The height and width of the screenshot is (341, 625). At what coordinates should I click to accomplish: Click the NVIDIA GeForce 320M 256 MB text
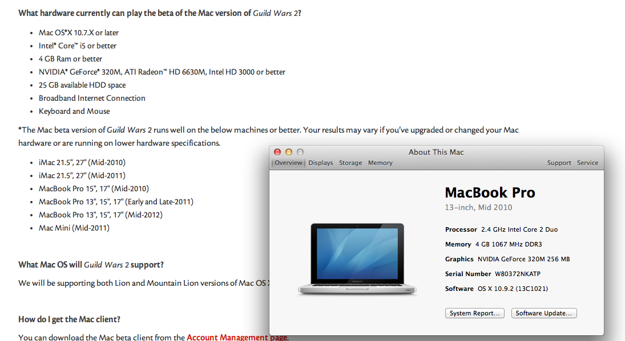coord(524,259)
